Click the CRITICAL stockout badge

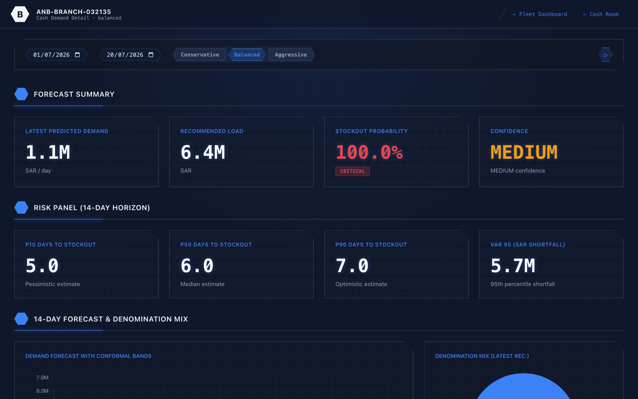[352, 171]
